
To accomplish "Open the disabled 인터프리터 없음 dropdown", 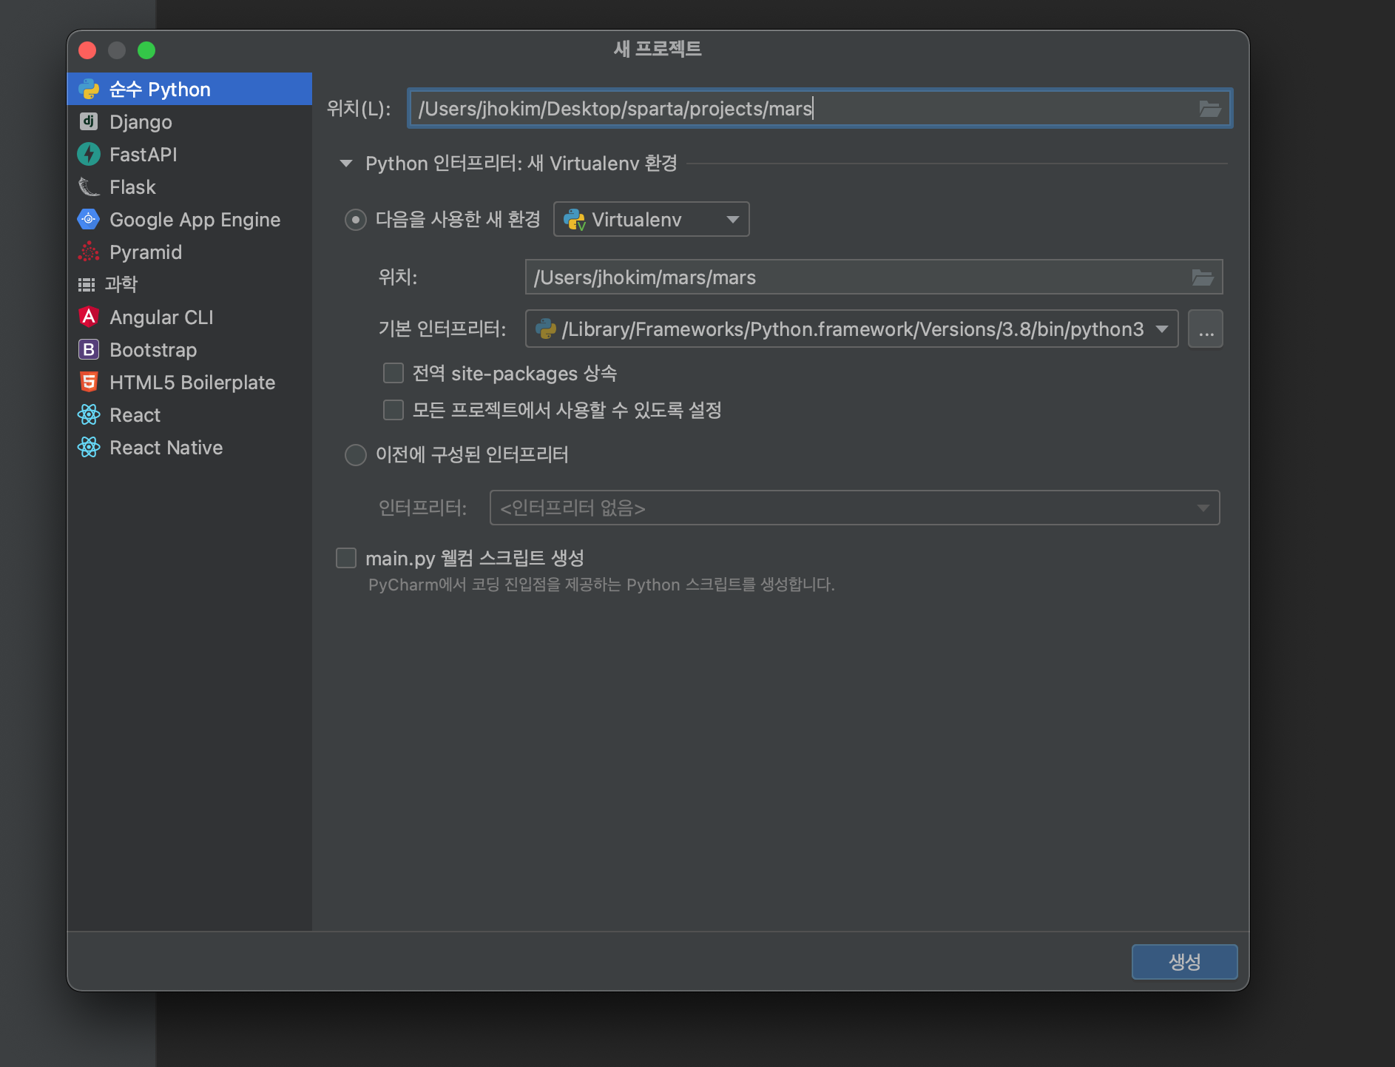I will coord(854,508).
